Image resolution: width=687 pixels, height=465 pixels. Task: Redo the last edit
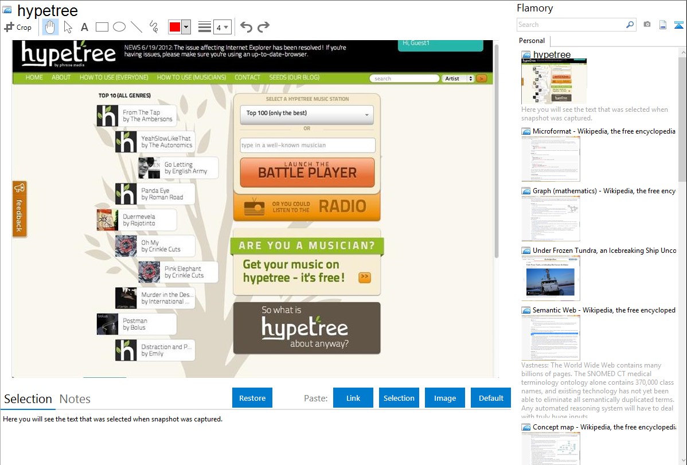tap(263, 27)
